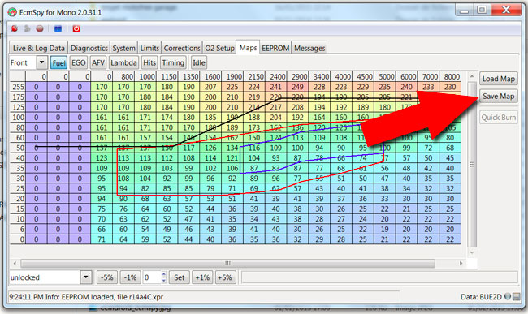Click the Data: BUE2D status text
This screenshot has height=314, width=528.
[481, 297]
